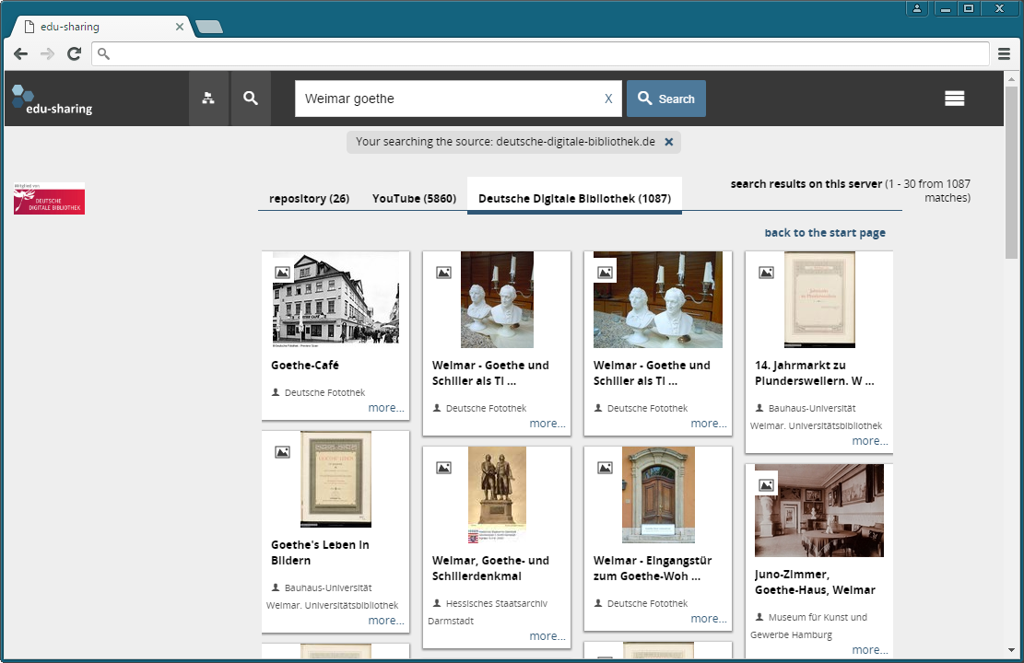1024x663 pixels.
Task: Open the hamburger menu in app header
Action: click(954, 99)
